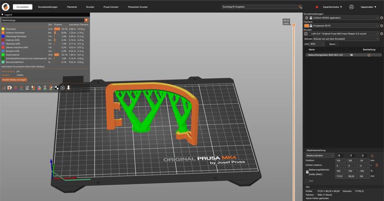Screen dimensions: 384x201
Task: Open Druckeinstellungen tab
Action: point(48,7)
